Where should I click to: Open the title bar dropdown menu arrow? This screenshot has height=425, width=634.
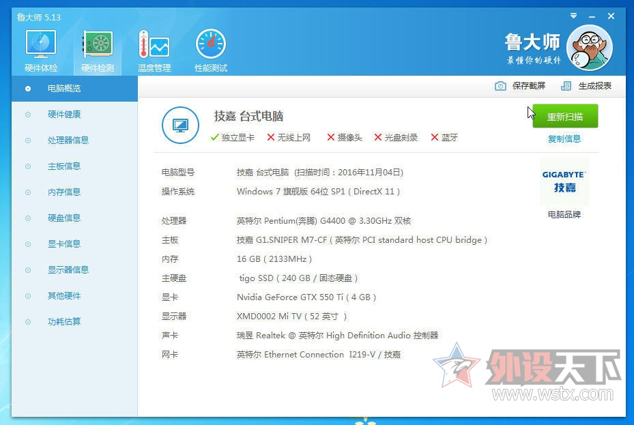point(573,16)
